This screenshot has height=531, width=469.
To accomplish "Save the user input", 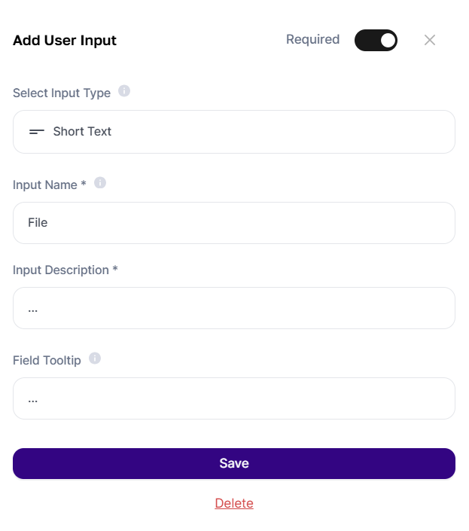I will coord(234,463).
